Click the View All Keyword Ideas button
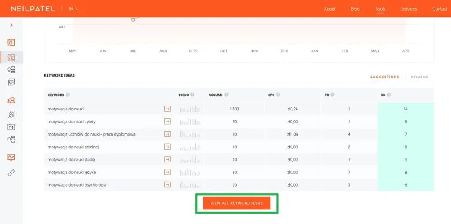Viewport: 451px width, 224px height. pyautogui.click(x=237, y=203)
